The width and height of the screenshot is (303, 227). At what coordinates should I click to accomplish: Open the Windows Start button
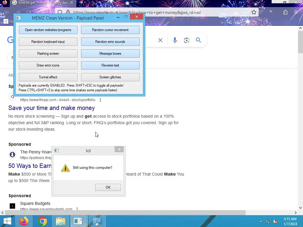coord(7,221)
